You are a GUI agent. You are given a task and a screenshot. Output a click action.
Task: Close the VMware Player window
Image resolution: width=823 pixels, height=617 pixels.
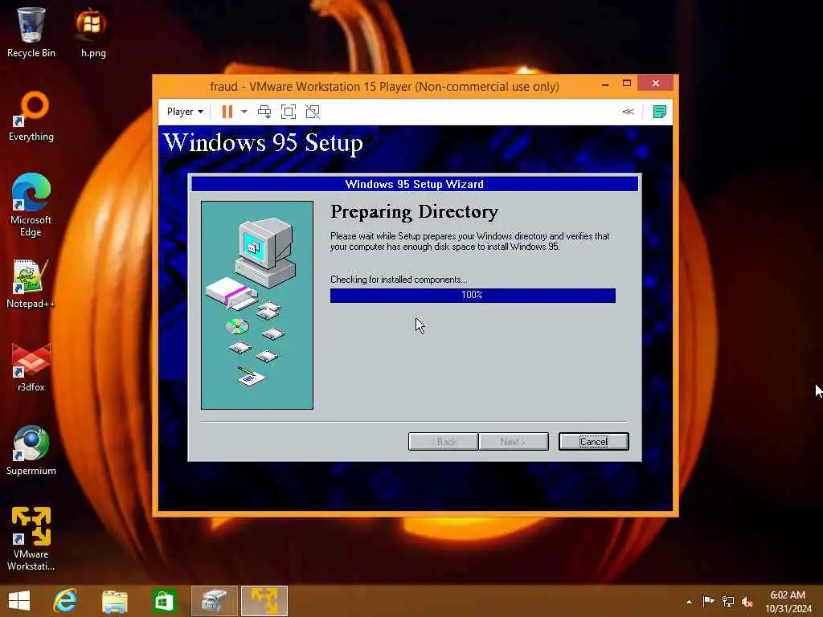656,84
